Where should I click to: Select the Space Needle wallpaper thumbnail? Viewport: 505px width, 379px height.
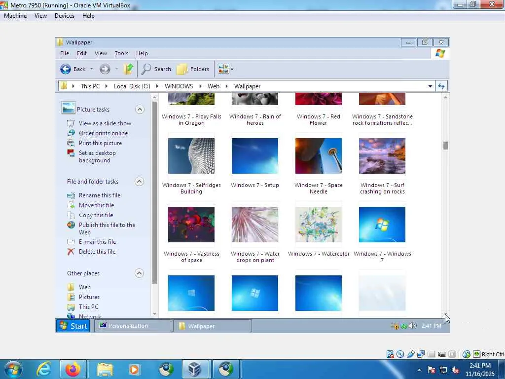319,156
